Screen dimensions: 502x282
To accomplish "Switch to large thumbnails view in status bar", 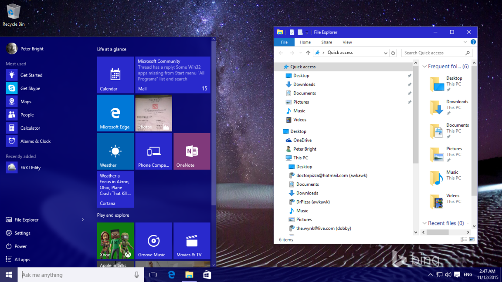I will tap(473, 239).
